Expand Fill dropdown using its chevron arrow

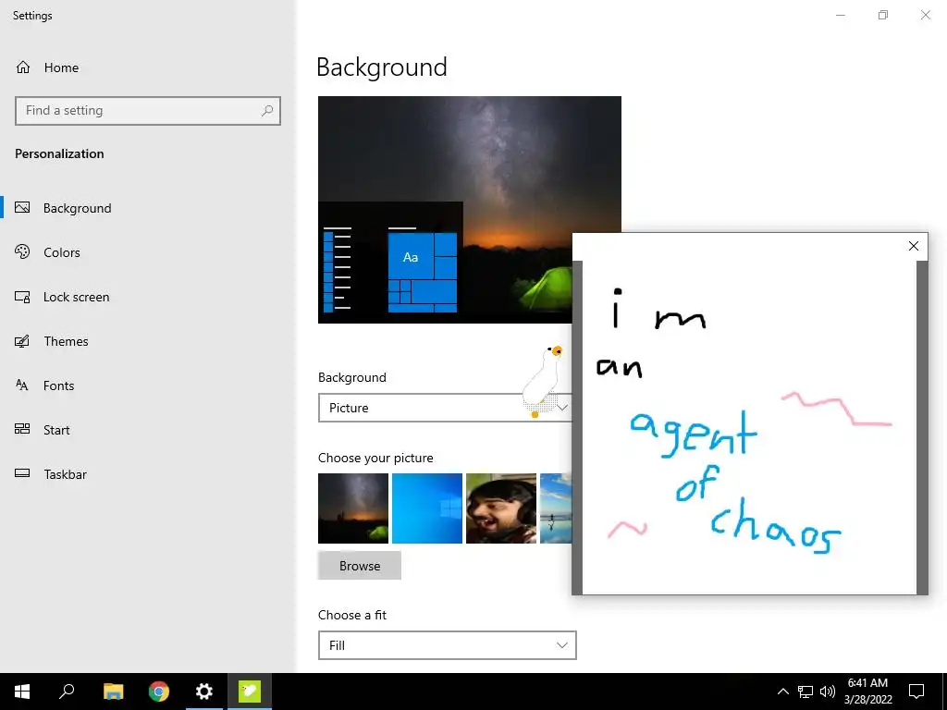point(561,645)
